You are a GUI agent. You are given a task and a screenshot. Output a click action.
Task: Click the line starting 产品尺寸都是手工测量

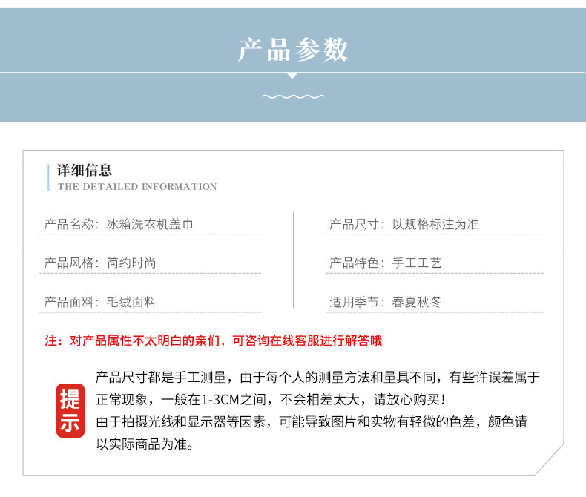(x=317, y=378)
